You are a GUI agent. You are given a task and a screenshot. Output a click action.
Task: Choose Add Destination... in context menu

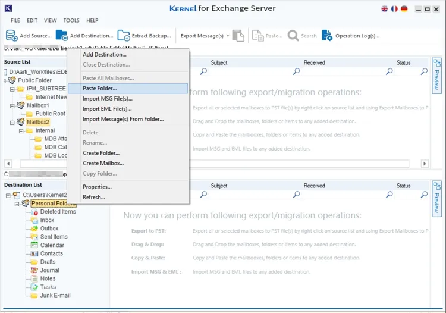point(128,54)
